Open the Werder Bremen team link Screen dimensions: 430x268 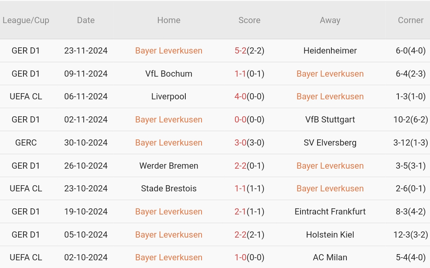click(169, 166)
